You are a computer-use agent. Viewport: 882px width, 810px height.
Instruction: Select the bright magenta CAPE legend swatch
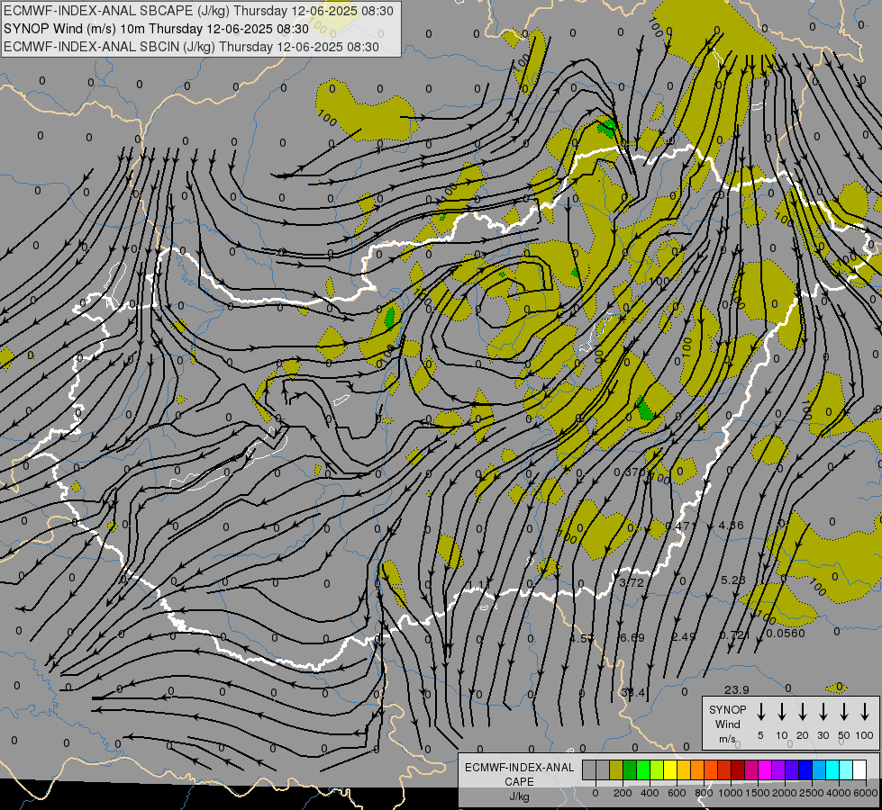coord(765,769)
